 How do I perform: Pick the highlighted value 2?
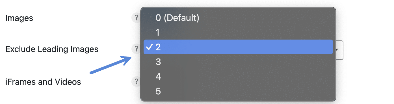238,47
